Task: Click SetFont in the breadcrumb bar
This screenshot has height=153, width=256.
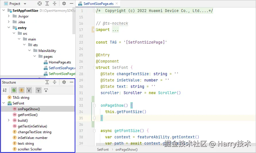Action: coord(103,149)
